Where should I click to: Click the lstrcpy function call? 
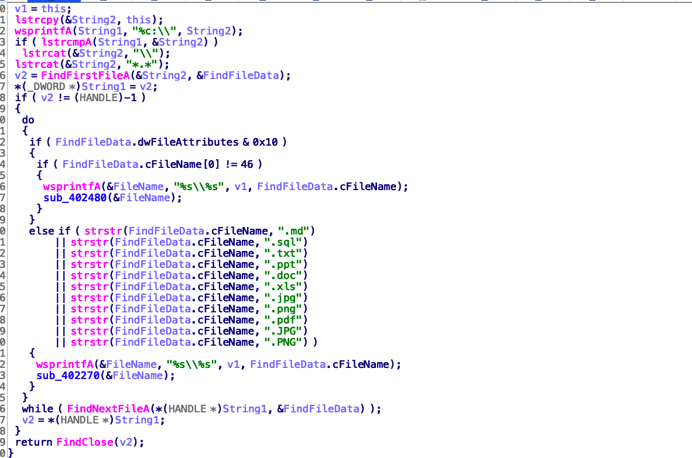point(37,20)
